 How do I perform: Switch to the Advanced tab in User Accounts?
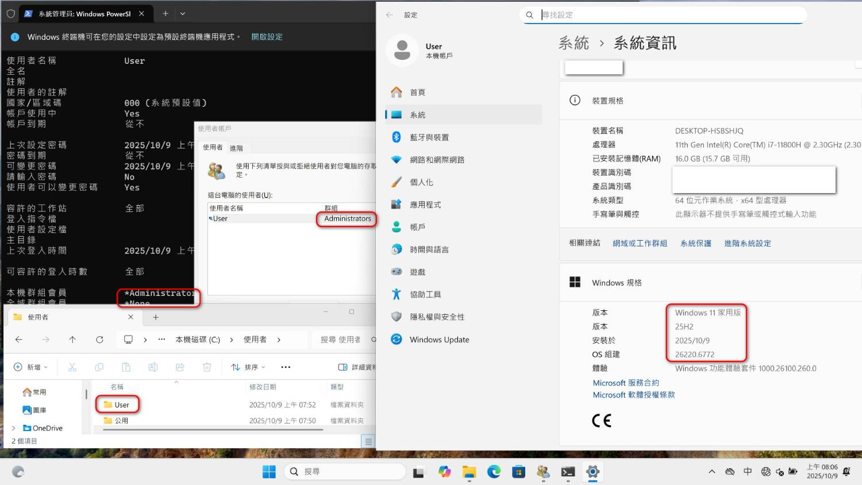tap(236, 148)
